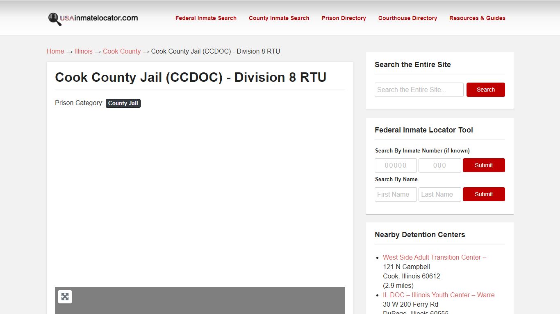Click the County Jail category badge
The width and height of the screenshot is (560, 314).
click(123, 103)
